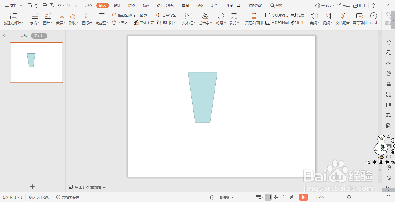The height and width of the screenshot is (202, 395).
Task: Insert Slide Number (幻灯片编号)
Action: coord(277,15)
